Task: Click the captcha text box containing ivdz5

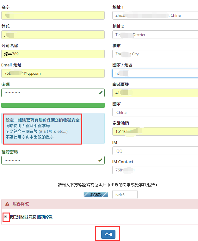Action: [125, 195]
